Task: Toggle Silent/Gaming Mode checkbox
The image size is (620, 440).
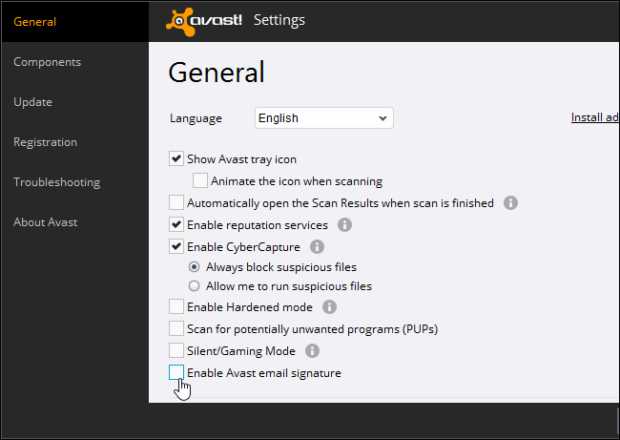Action: (x=176, y=350)
